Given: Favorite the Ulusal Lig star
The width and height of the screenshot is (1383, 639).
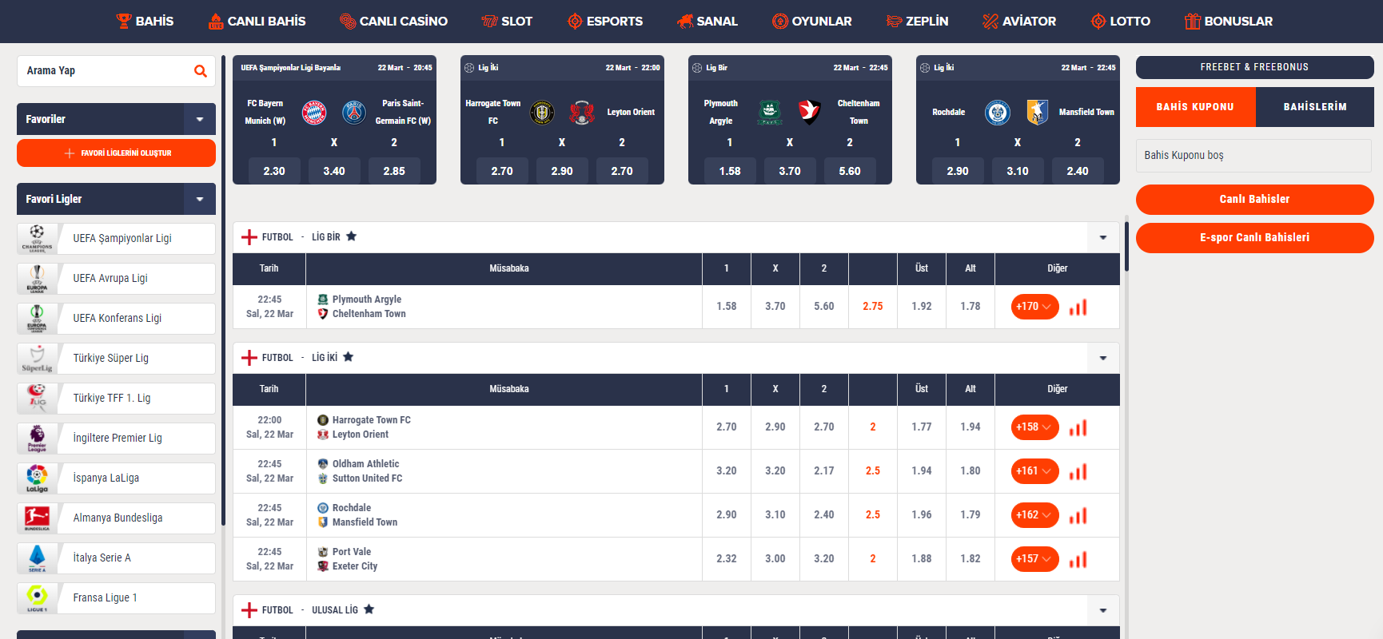Looking at the screenshot, I should pos(369,609).
